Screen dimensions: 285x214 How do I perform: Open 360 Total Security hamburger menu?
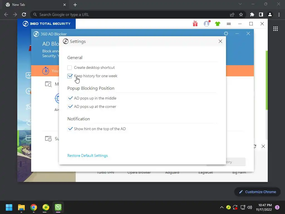click(x=229, y=24)
